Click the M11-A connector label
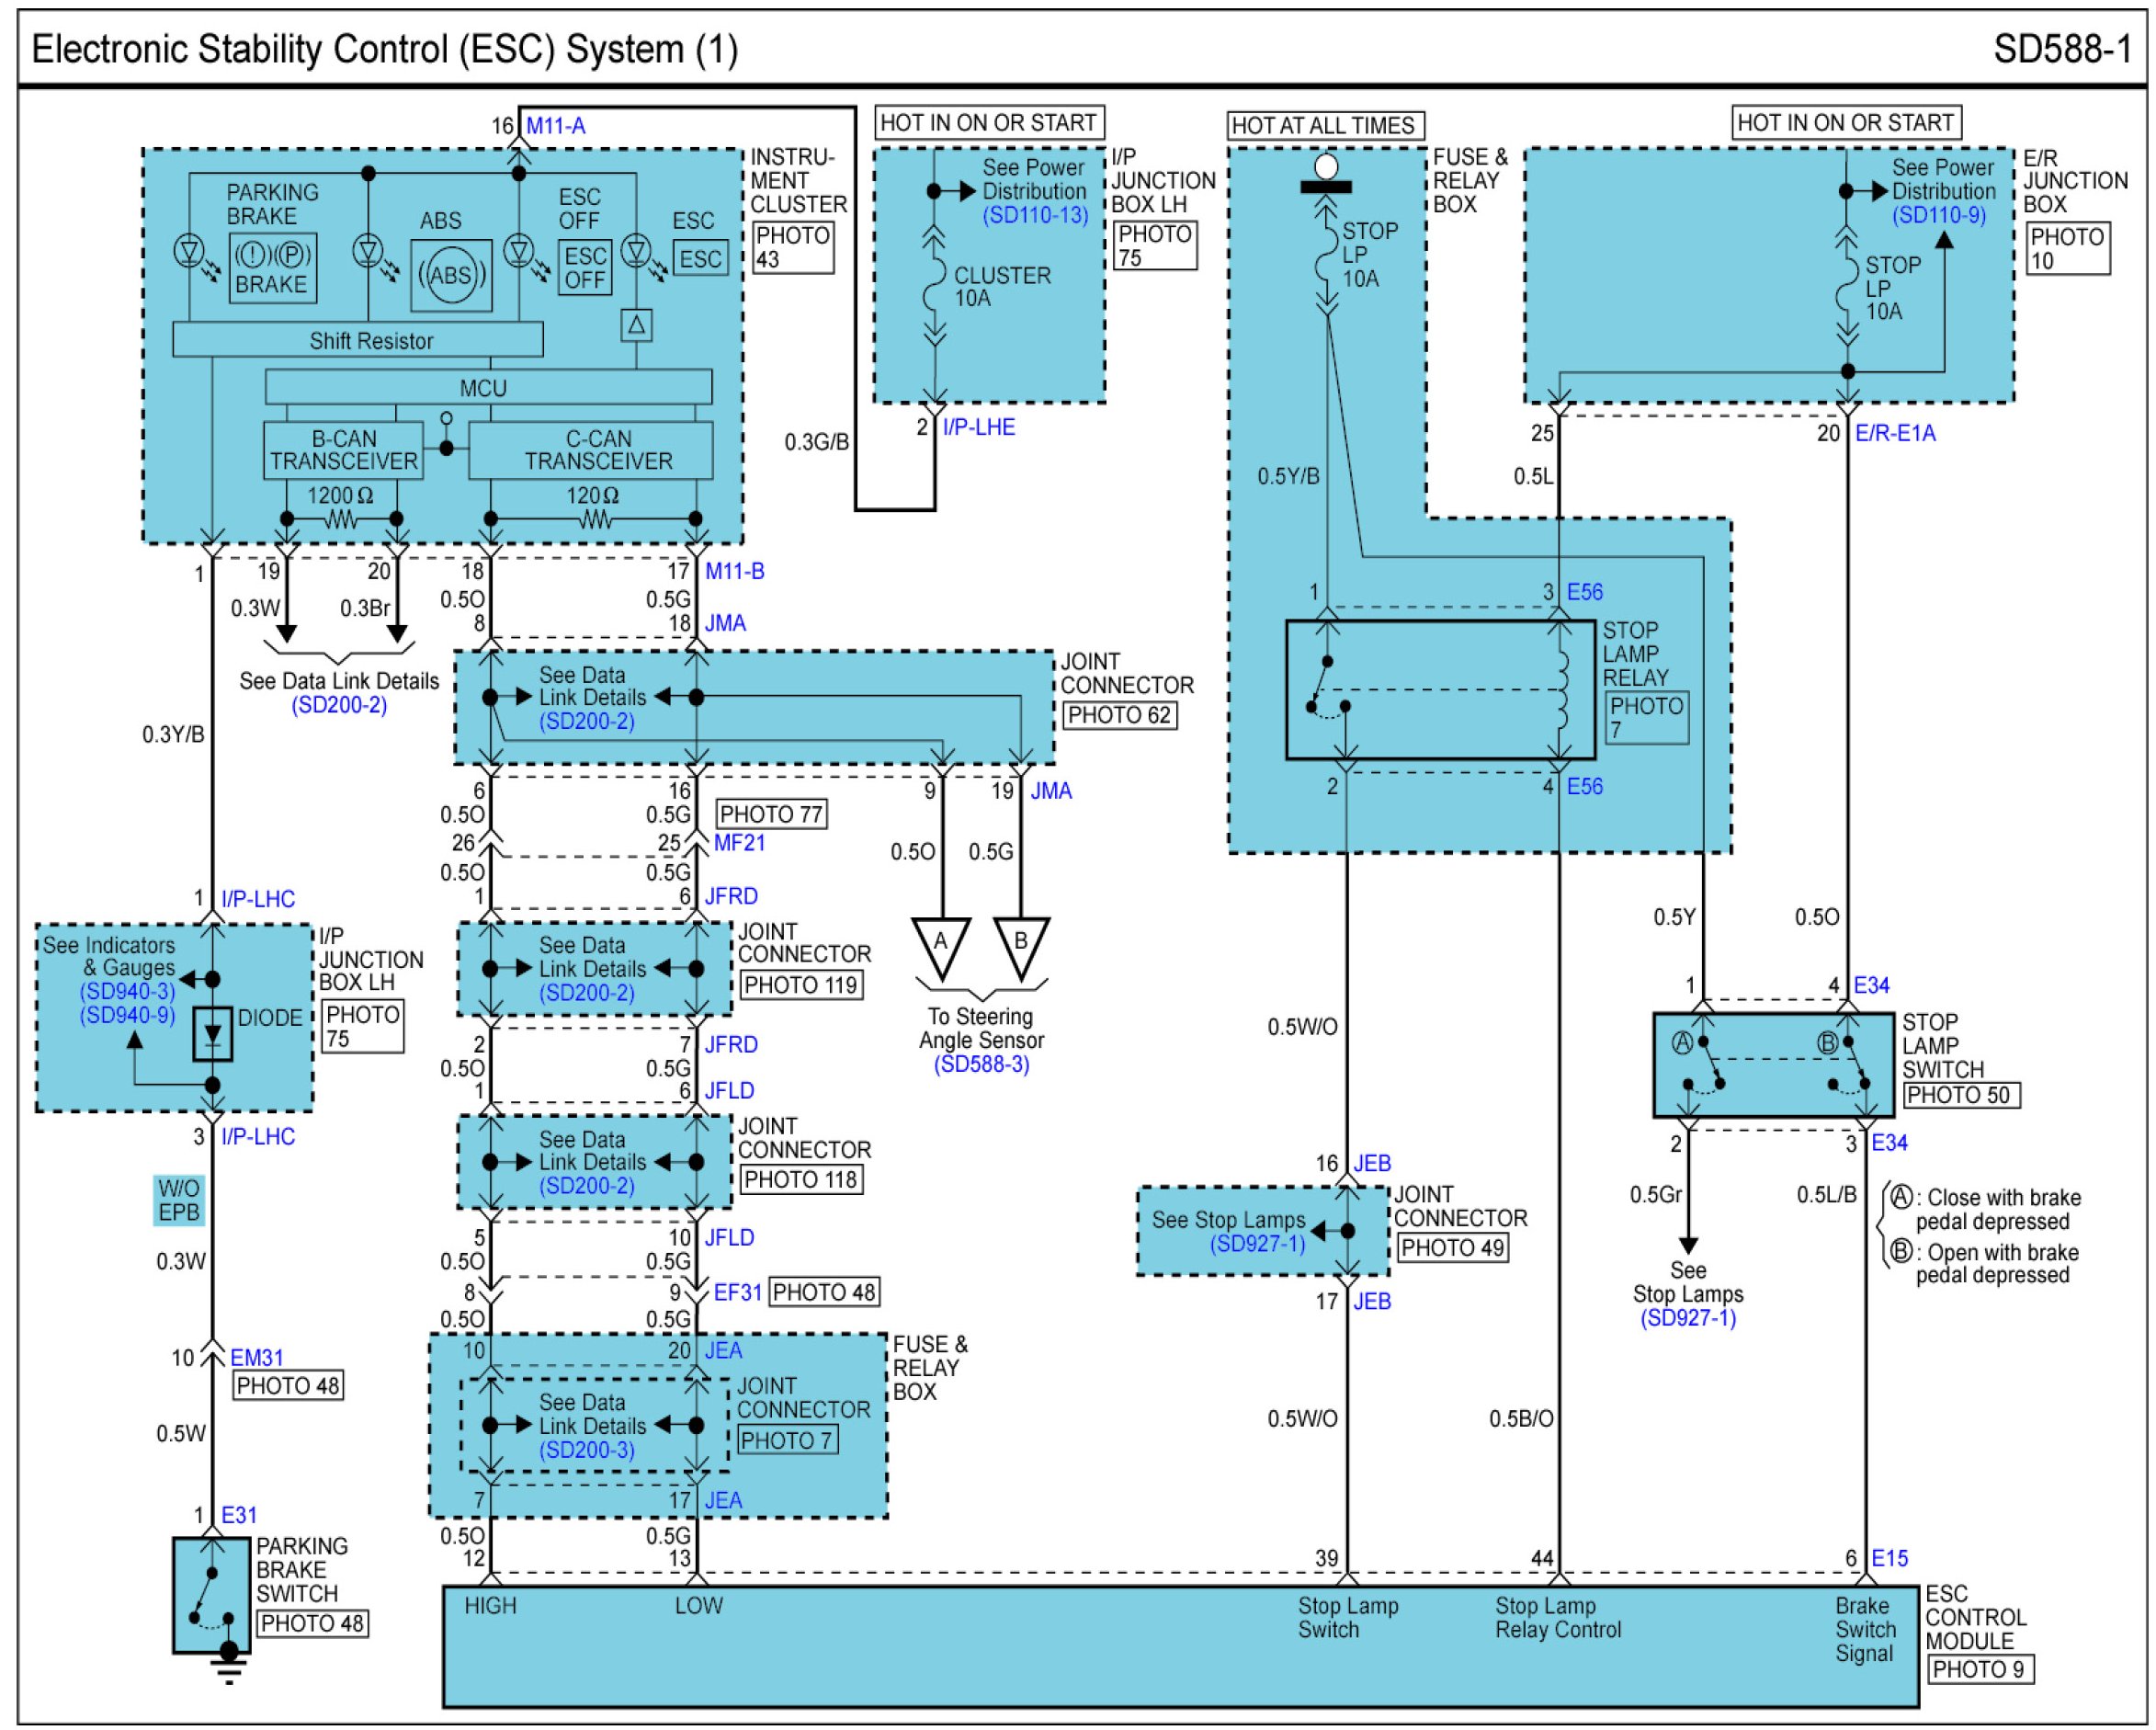The height and width of the screenshot is (1730, 2156). click(x=555, y=126)
